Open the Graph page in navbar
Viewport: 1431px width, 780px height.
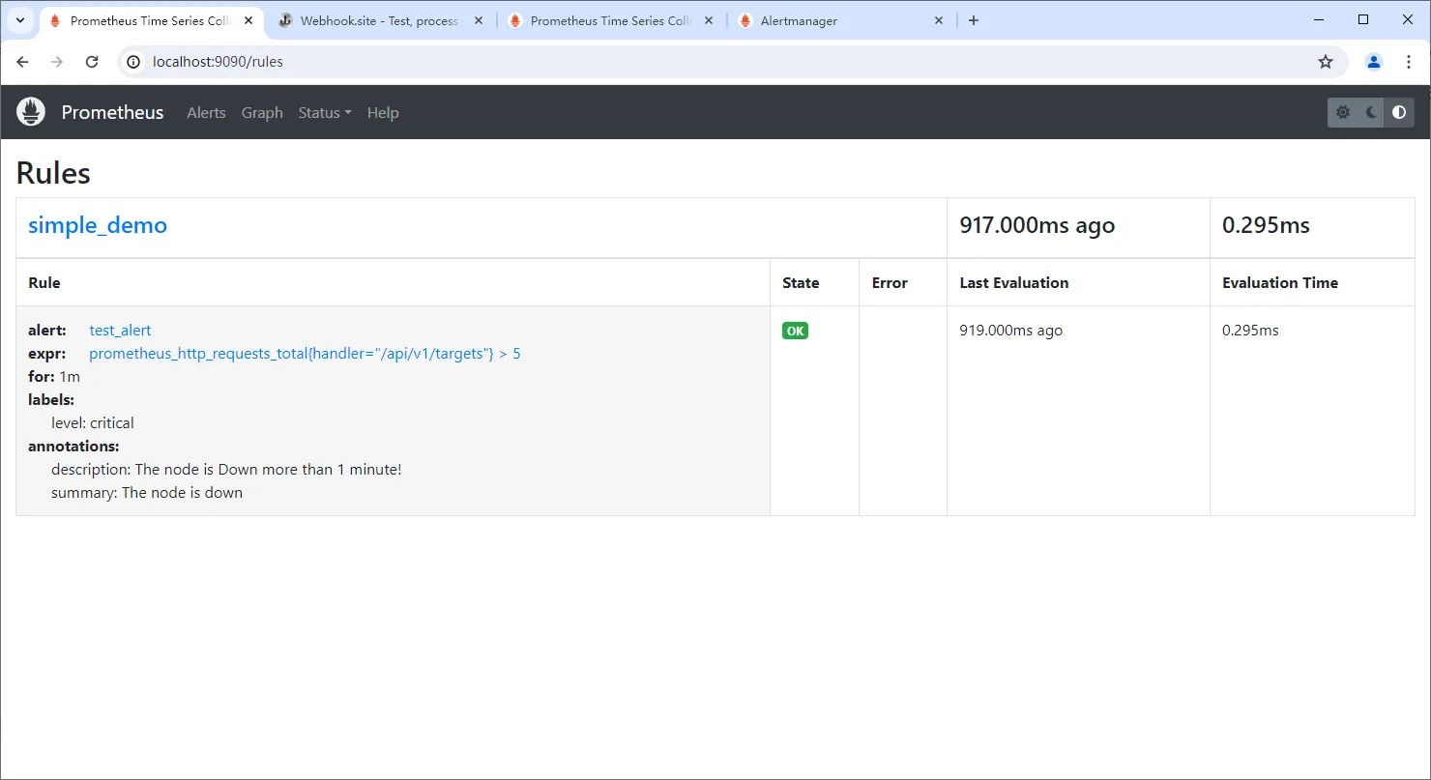tap(262, 112)
